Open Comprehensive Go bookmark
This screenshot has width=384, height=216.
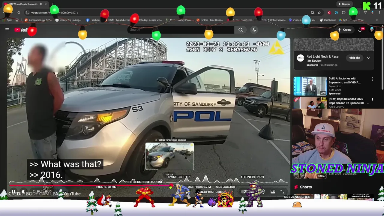coord(38,20)
